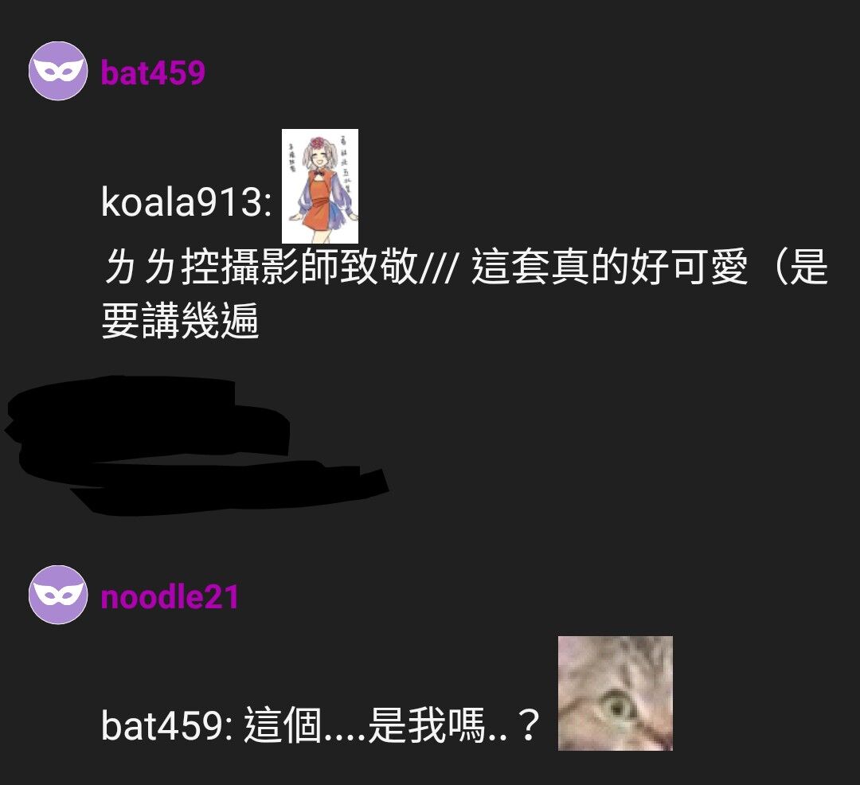Open the noodle21 username in purple

(x=170, y=596)
